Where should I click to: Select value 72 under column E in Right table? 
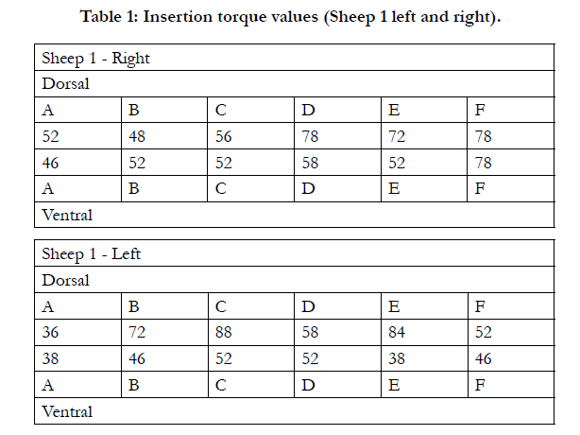(x=397, y=136)
